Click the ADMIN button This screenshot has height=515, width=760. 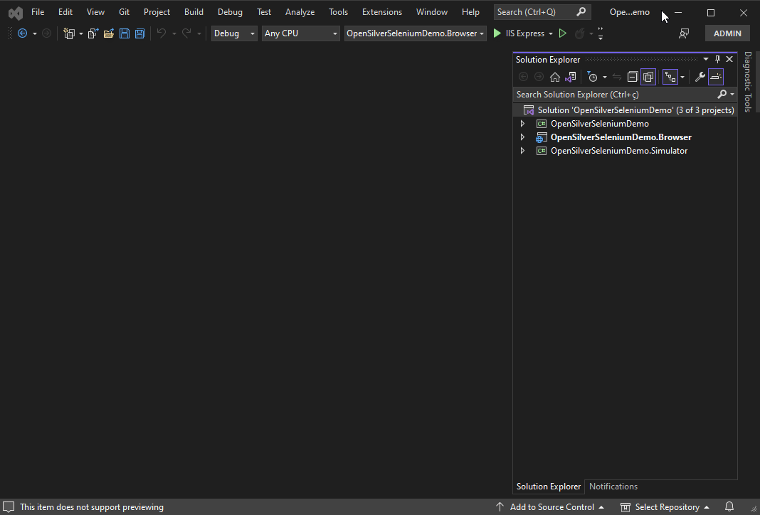point(727,33)
